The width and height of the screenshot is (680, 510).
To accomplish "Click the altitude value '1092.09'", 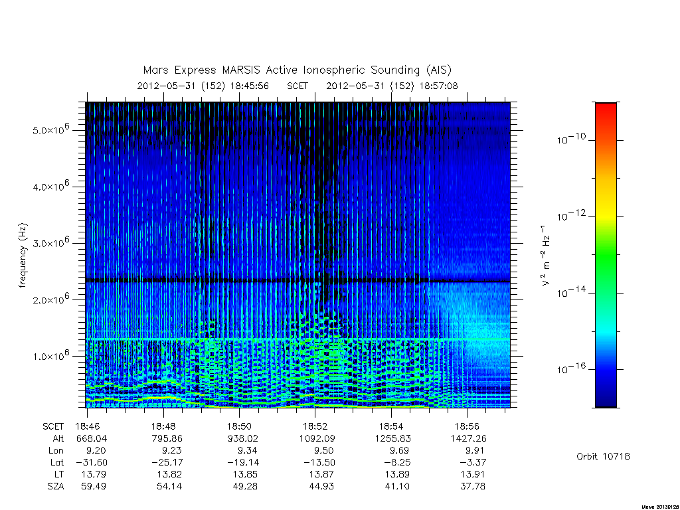I will [317, 438].
